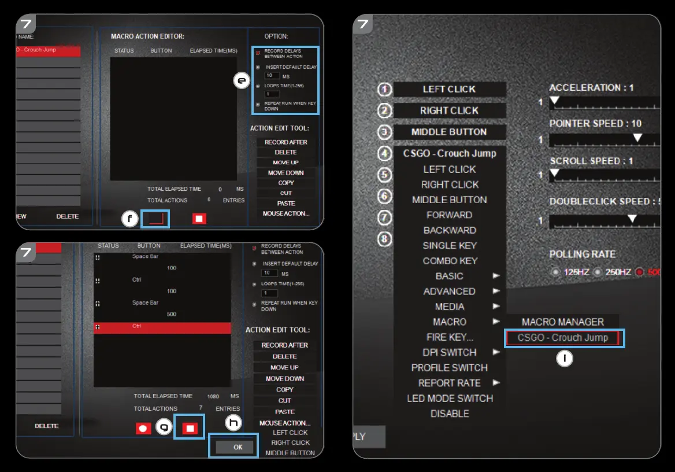The image size is (675, 472).
Task: Click the POINTER SPEED slider handle
Action: click(x=637, y=138)
